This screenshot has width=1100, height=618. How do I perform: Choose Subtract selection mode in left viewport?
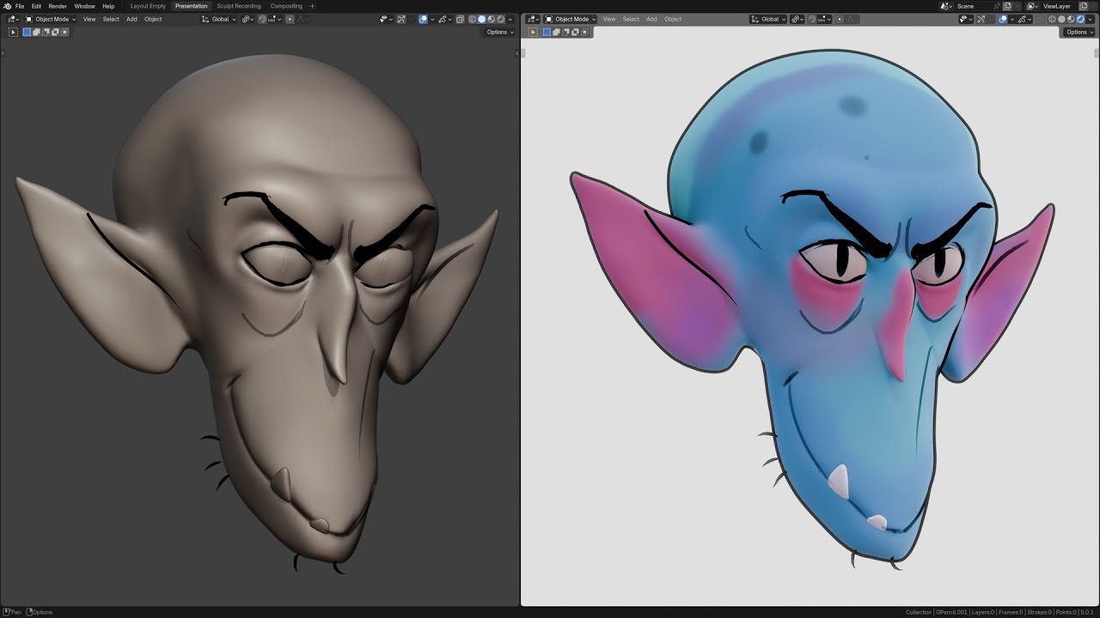(46, 32)
